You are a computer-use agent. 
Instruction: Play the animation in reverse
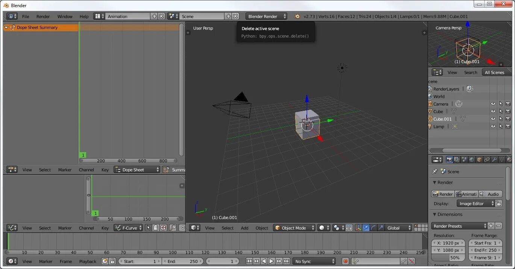coord(264,261)
